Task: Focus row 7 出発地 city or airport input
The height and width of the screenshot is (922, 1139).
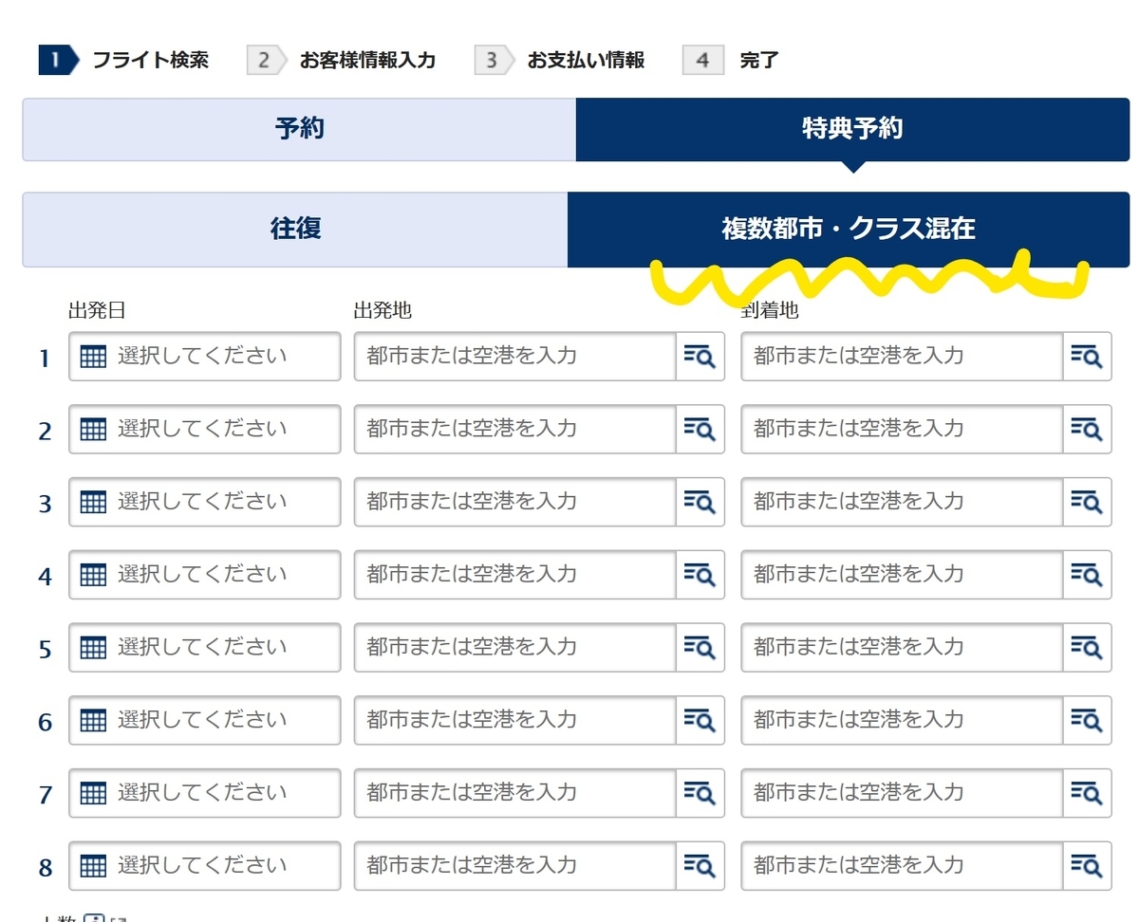Action: click(x=514, y=792)
